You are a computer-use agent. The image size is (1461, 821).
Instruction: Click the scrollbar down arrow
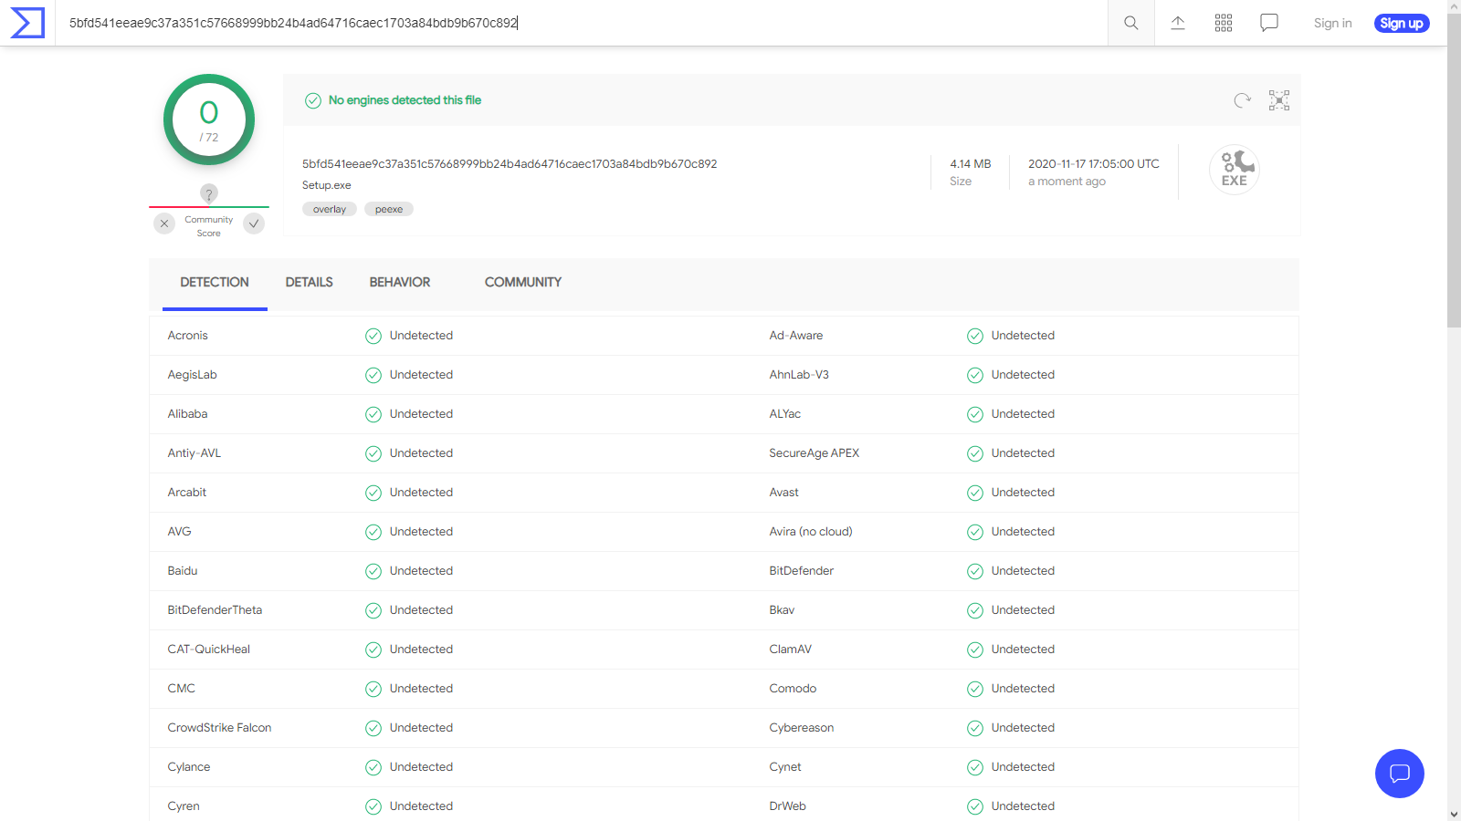[1454, 814]
